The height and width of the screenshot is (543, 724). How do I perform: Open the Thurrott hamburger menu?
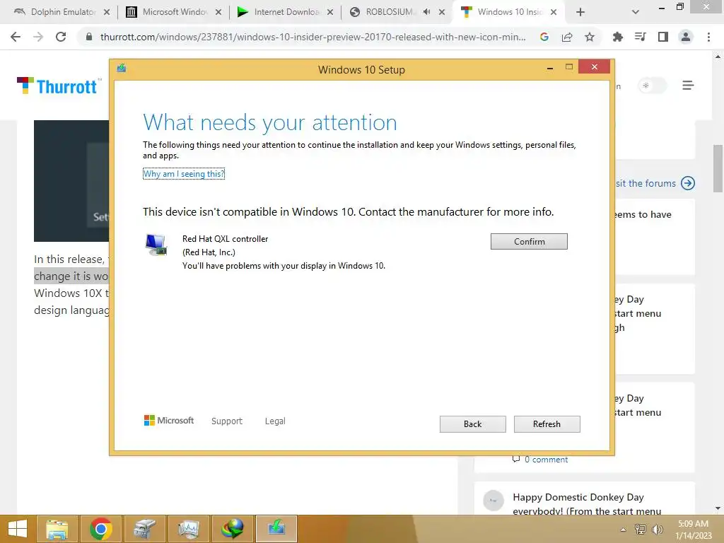pos(688,86)
